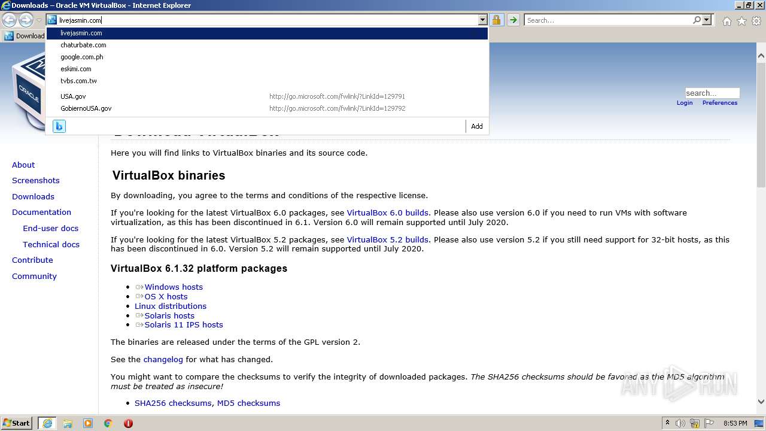
Task: Select GobiernoUSA.gov favorite suggestion
Action: click(x=267, y=108)
